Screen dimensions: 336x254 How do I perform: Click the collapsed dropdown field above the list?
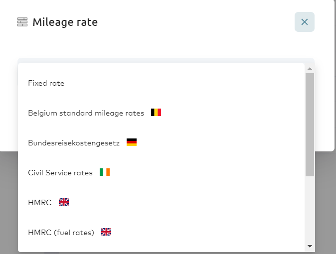coord(166,60)
